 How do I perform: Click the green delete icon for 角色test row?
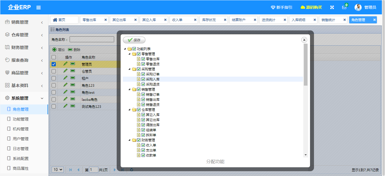[73, 92]
